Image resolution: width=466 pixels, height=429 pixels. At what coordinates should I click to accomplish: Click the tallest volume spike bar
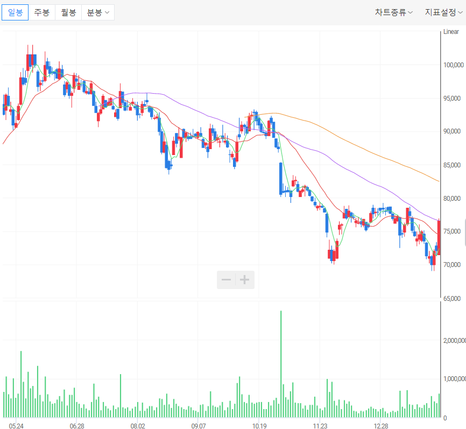click(281, 364)
